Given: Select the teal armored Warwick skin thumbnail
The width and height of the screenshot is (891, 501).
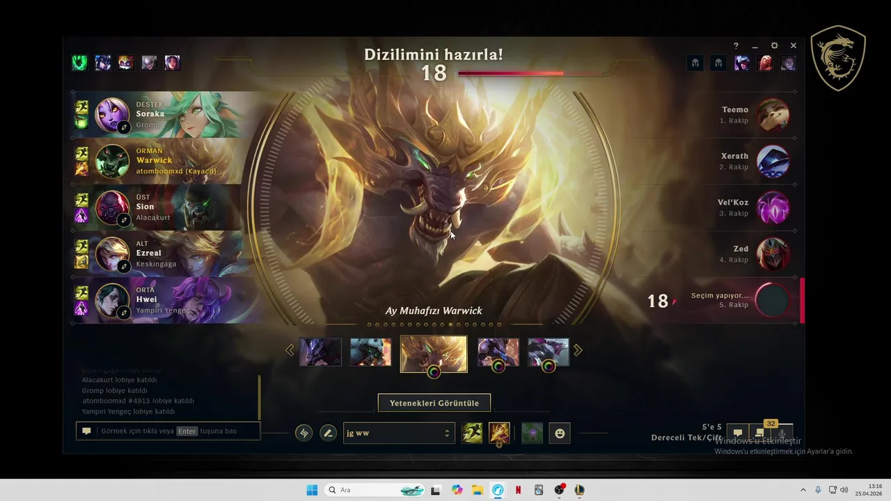Looking at the screenshot, I should [x=370, y=352].
